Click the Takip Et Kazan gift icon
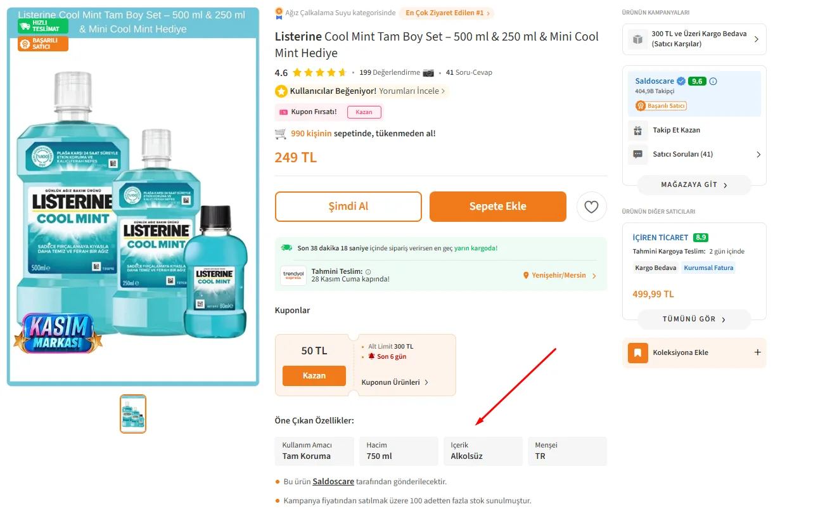 (637, 131)
